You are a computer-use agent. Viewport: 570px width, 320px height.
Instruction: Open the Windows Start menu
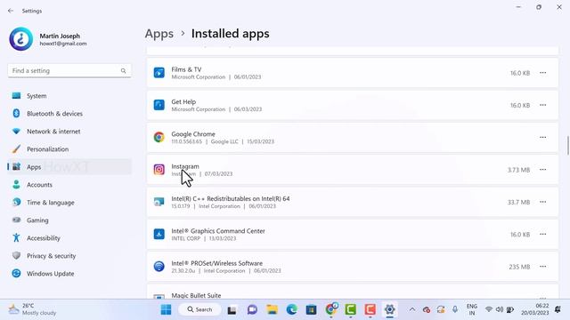pos(167,309)
